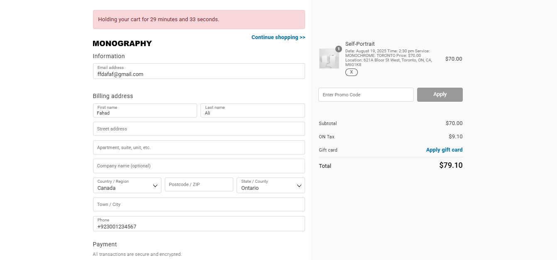Click the Company name optional field
The width and height of the screenshot is (557, 260).
(199, 166)
